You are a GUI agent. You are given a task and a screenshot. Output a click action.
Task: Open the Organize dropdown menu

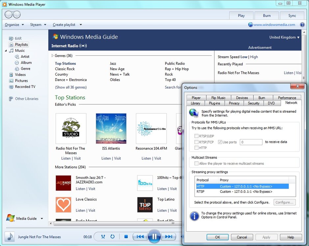(14, 25)
